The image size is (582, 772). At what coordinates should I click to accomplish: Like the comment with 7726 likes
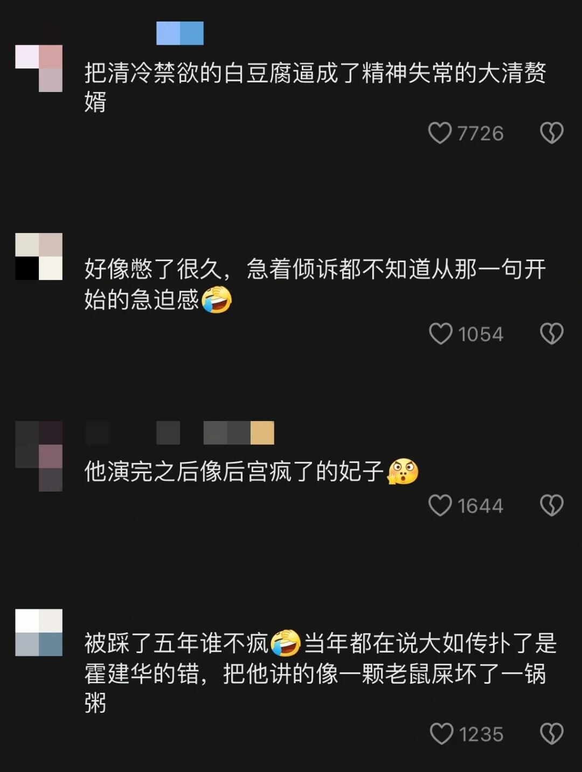point(440,133)
